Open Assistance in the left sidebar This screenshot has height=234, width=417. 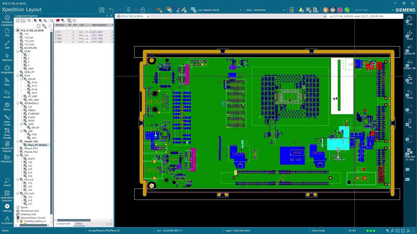[7, 221]
